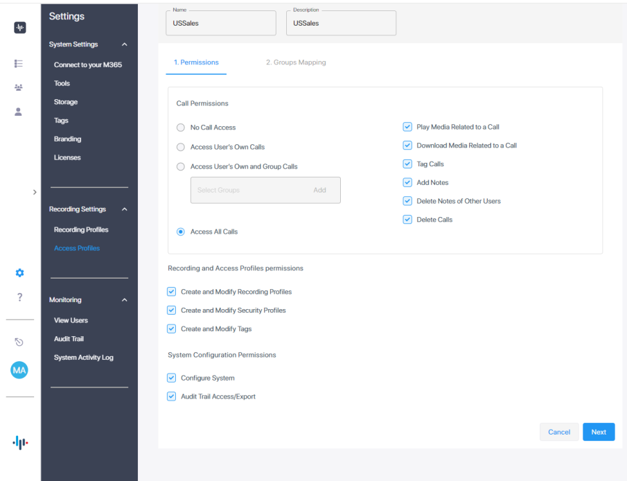Click into the Name field containing USSales
627x481 pixels.
[x=220, y=24]
